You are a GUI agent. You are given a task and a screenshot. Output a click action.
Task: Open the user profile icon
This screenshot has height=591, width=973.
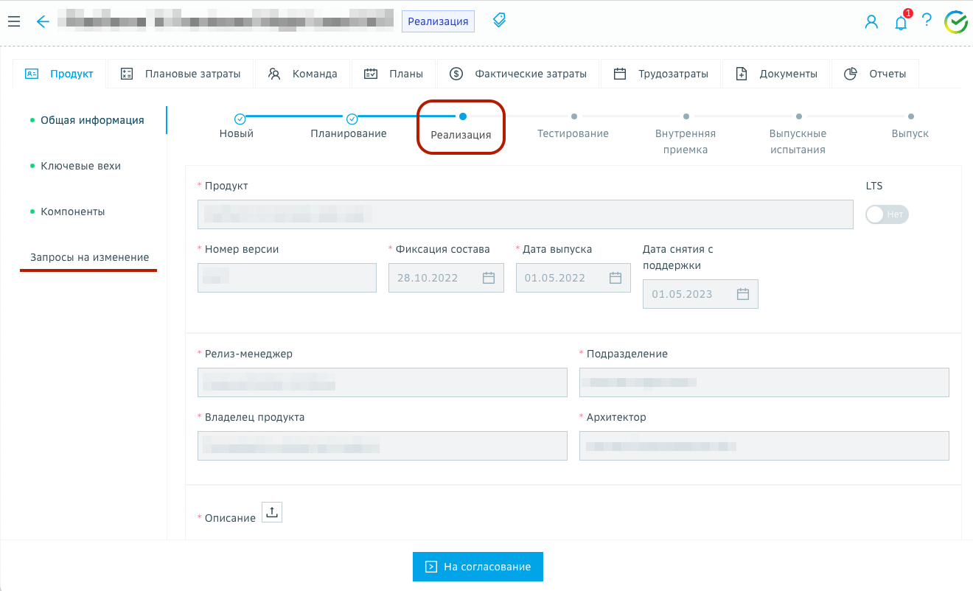pyautogui.click(x=871, y=22)
